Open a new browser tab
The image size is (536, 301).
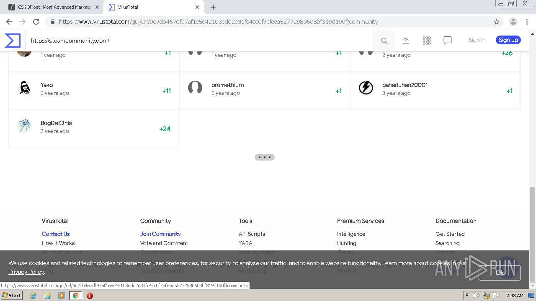(x=213, y=7)
